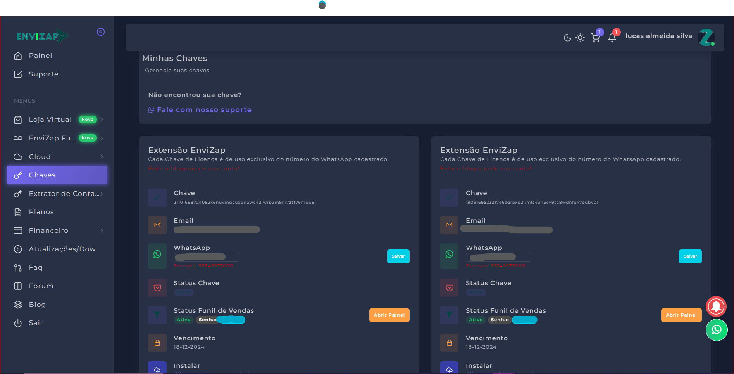
Task: Open the floating green WhatsApp chat button
Action: pyautogui.click(x=717, y=330)
